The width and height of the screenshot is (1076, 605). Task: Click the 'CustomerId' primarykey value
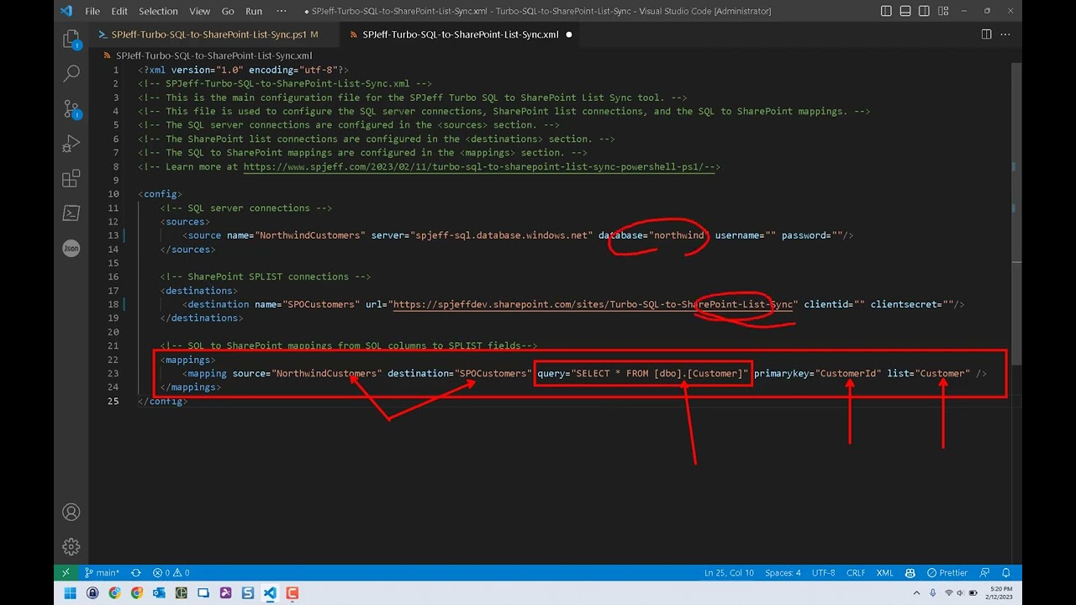pyautogui.click(x=848, y=373)
